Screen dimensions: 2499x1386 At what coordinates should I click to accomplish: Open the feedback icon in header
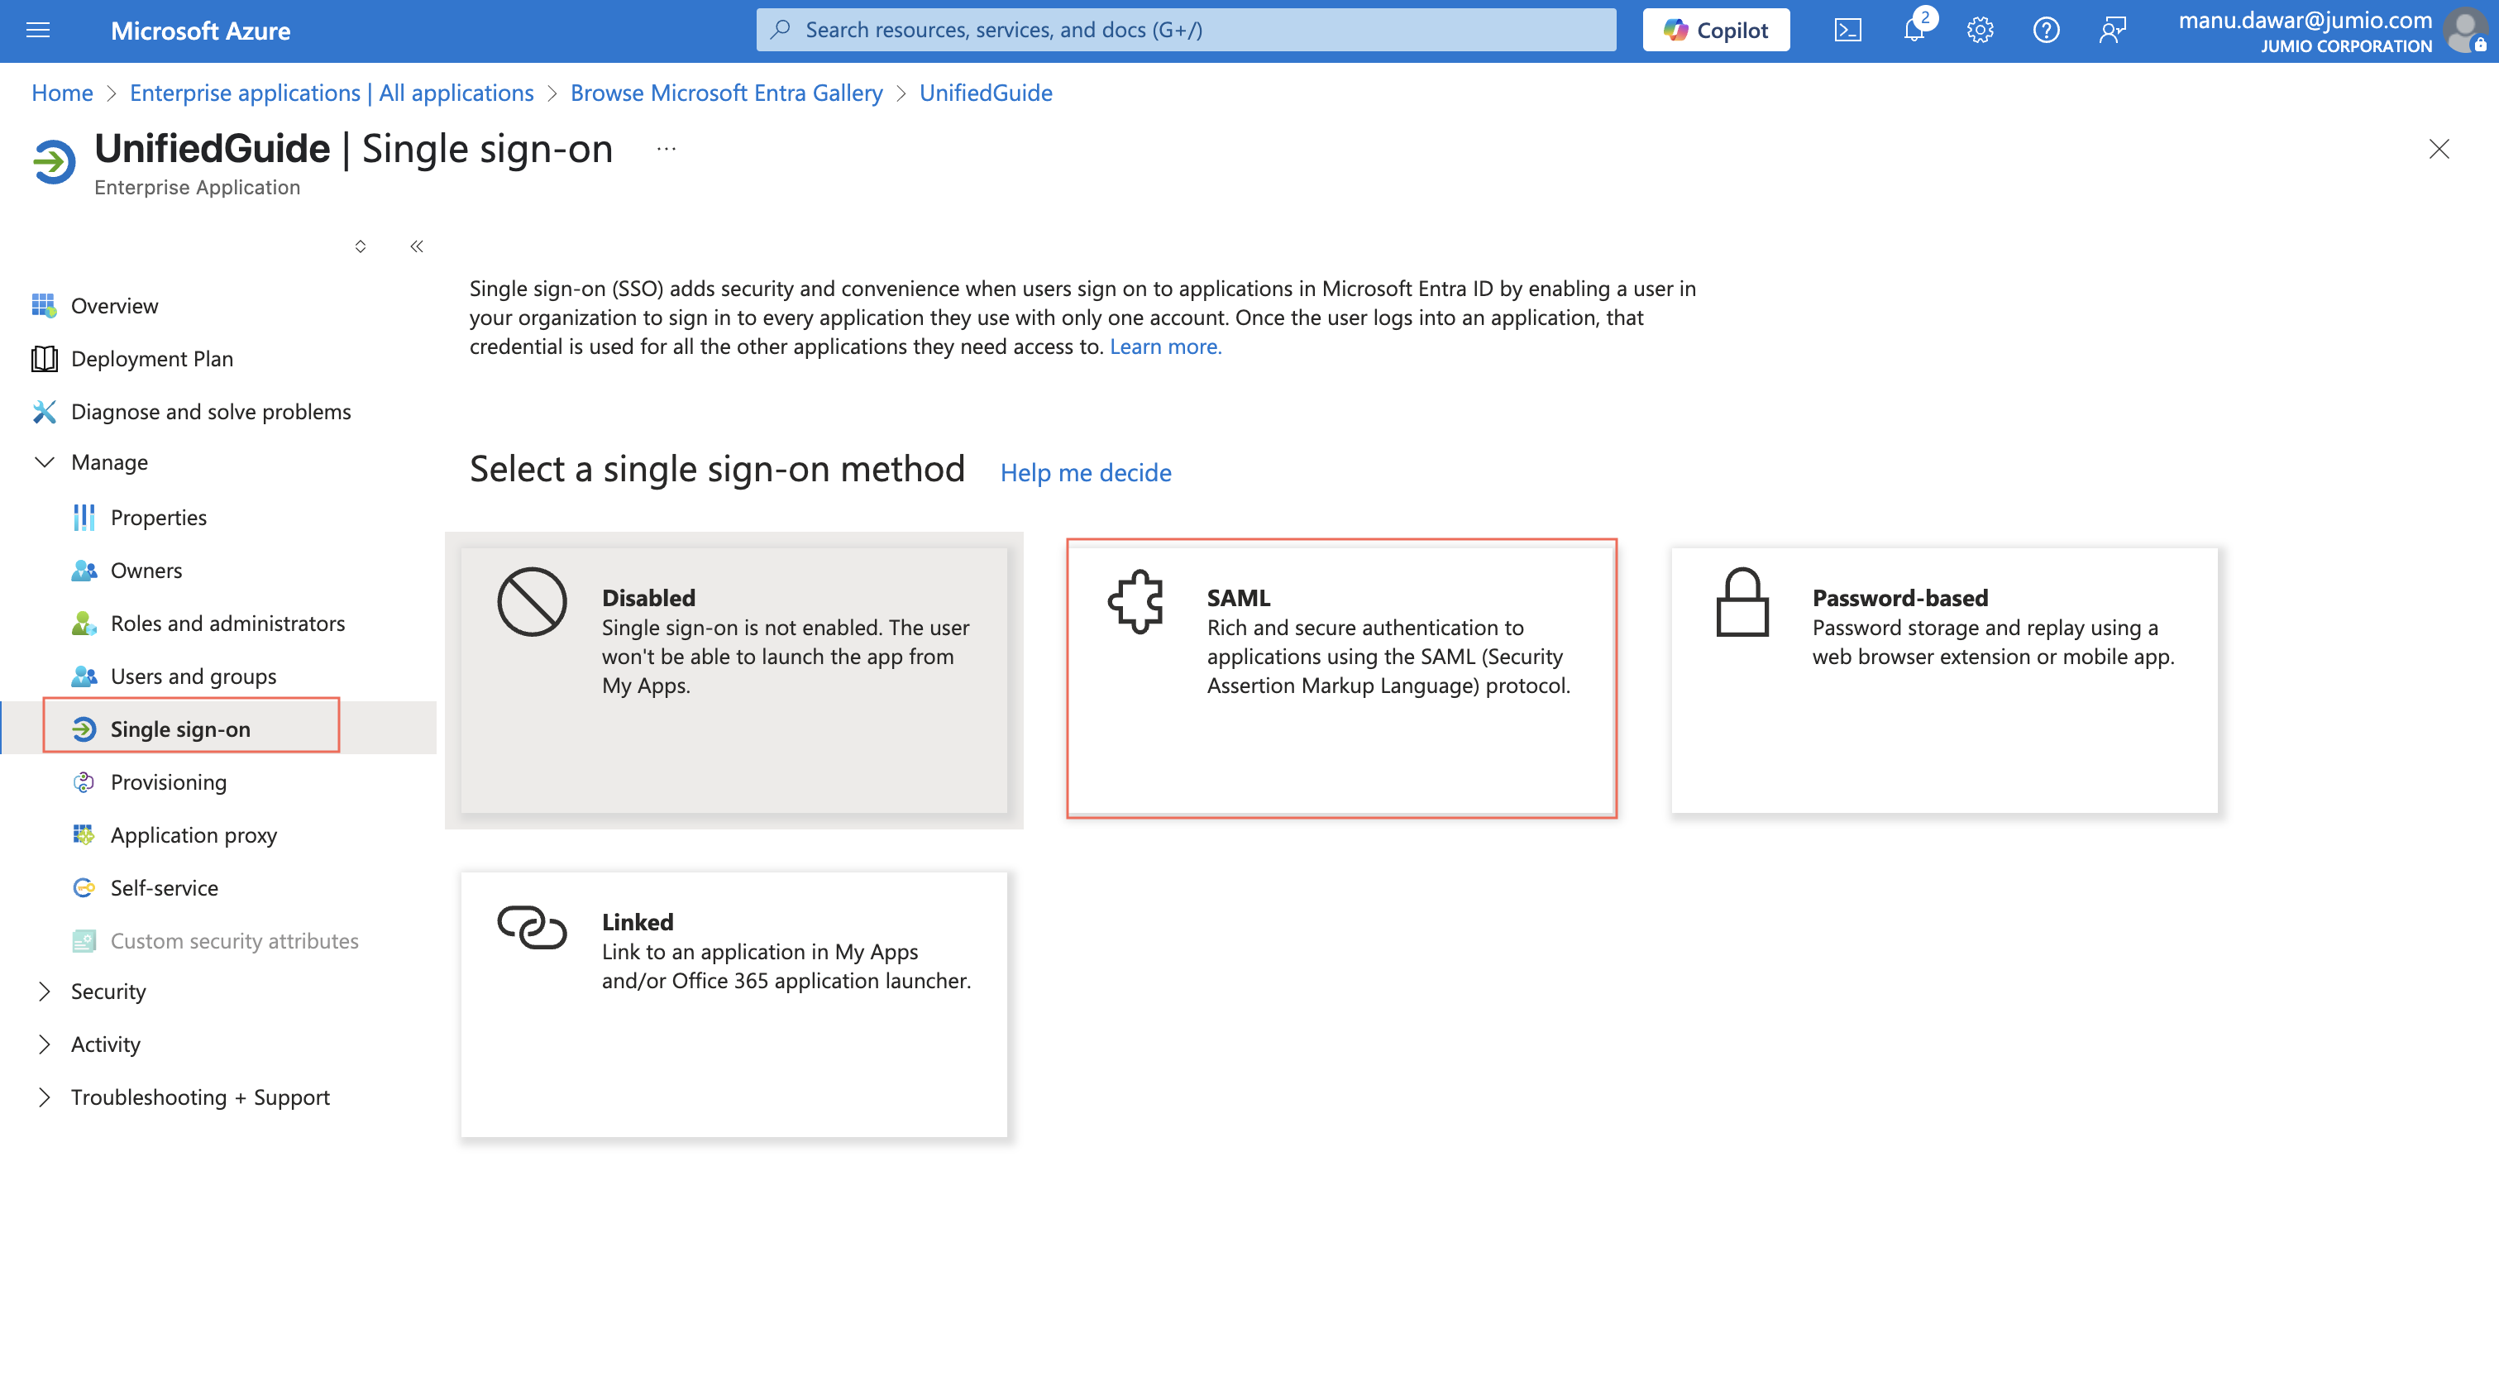tap(2112, 30)
